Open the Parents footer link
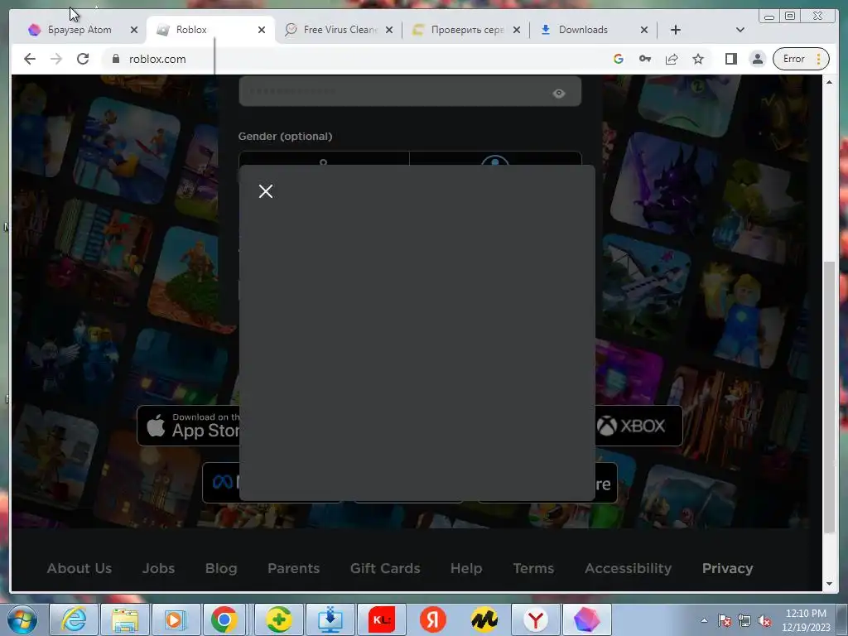The height and width of the screenshot is (636, 848). 294,568
